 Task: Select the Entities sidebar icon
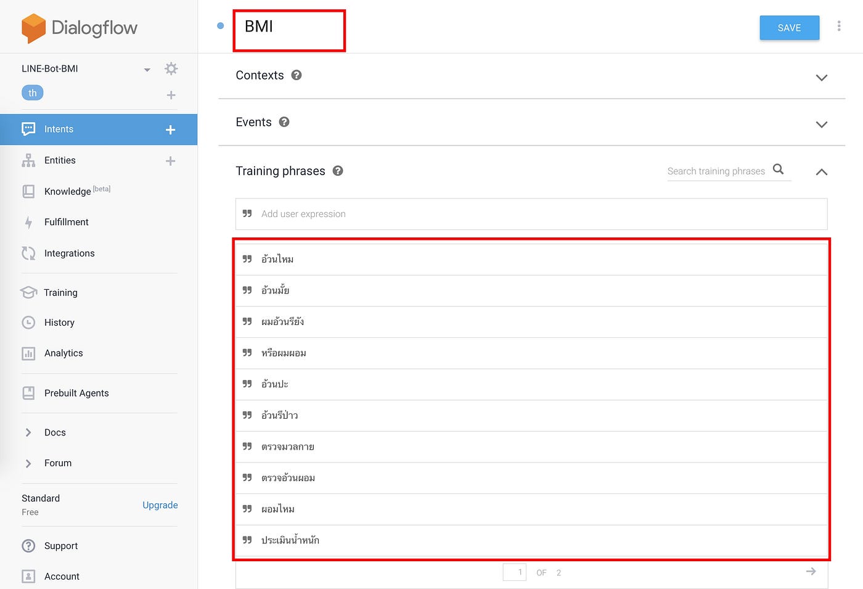coord(29,160)
